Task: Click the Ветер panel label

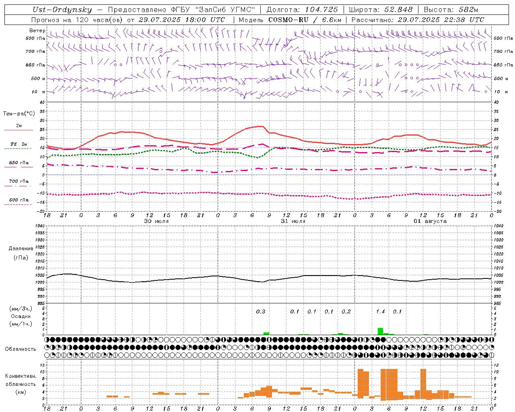Action: 37,31
